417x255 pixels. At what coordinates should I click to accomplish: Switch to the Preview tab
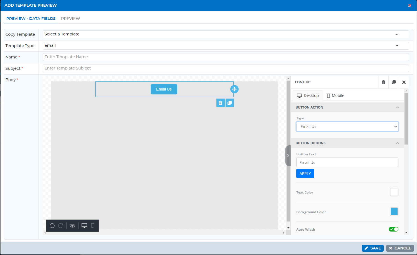(70, 19)
